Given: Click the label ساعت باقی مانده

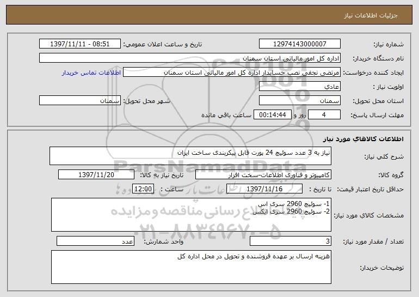Looking at the screenshot, I should [x=226, y=115].
